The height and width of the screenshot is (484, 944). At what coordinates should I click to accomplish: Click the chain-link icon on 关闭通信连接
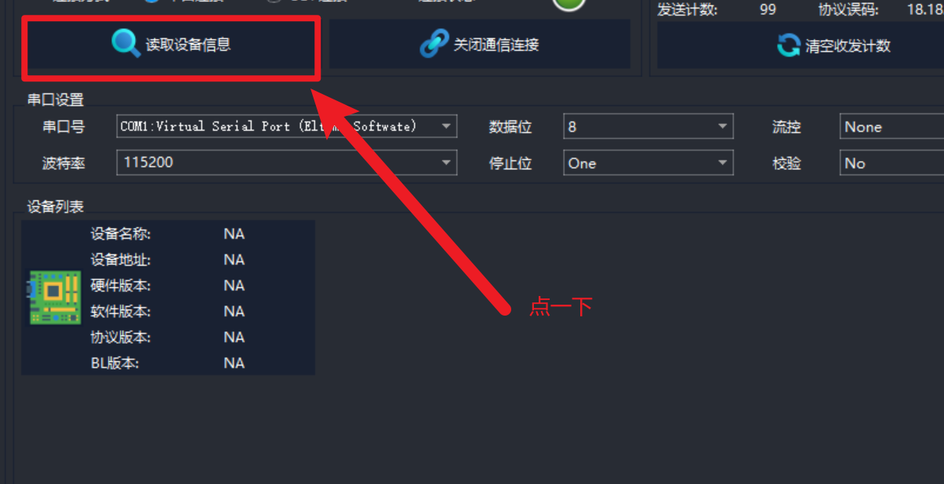tap(434, 45)
